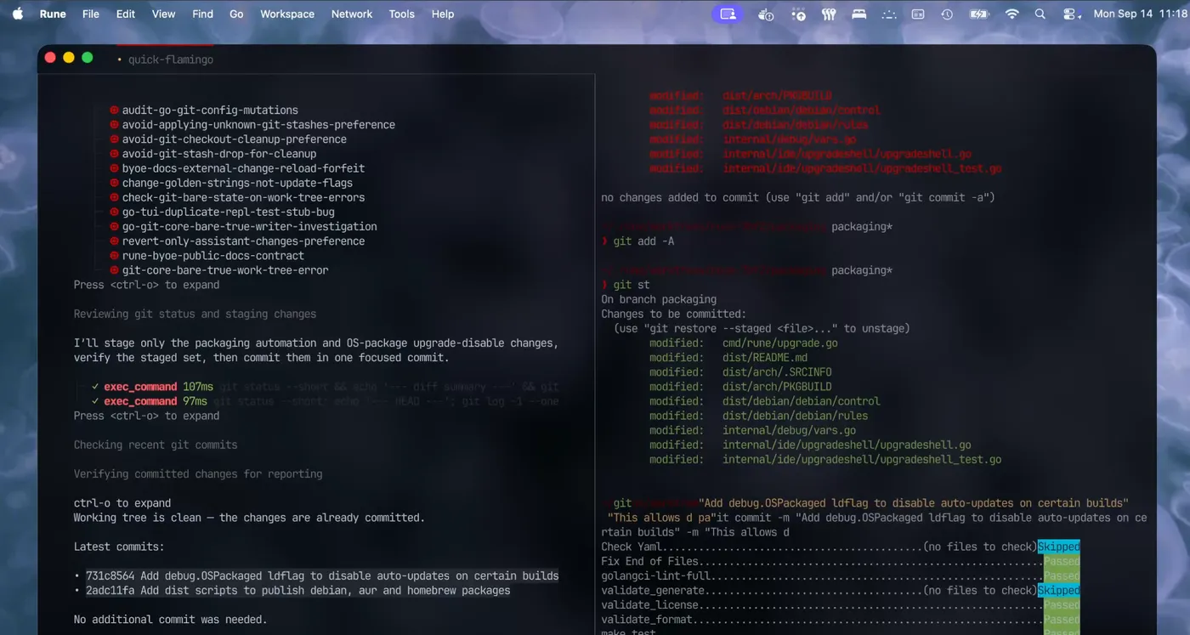
Task: Click the second exec_command entry (97ms)
Action: 140,401
